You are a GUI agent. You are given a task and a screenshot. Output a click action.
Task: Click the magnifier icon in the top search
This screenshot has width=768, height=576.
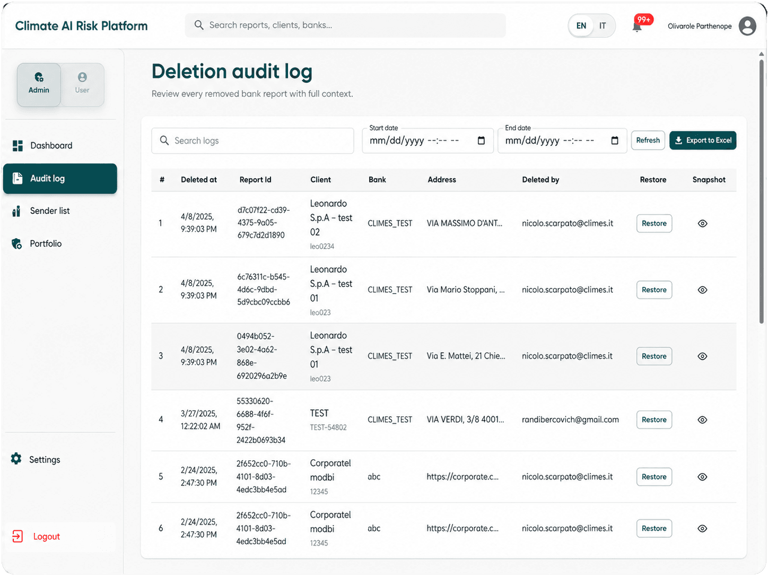[x=199, y=25]
